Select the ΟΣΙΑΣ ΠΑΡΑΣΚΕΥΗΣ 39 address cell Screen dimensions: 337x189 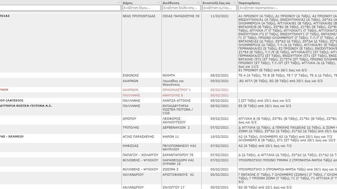(x=181, y=16)
